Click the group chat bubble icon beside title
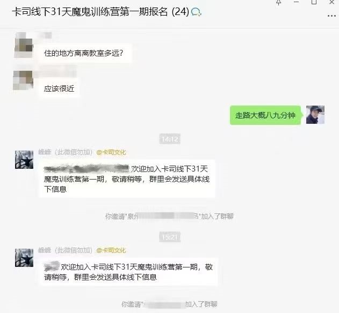The image size is (339, 313). click(196, 12)
